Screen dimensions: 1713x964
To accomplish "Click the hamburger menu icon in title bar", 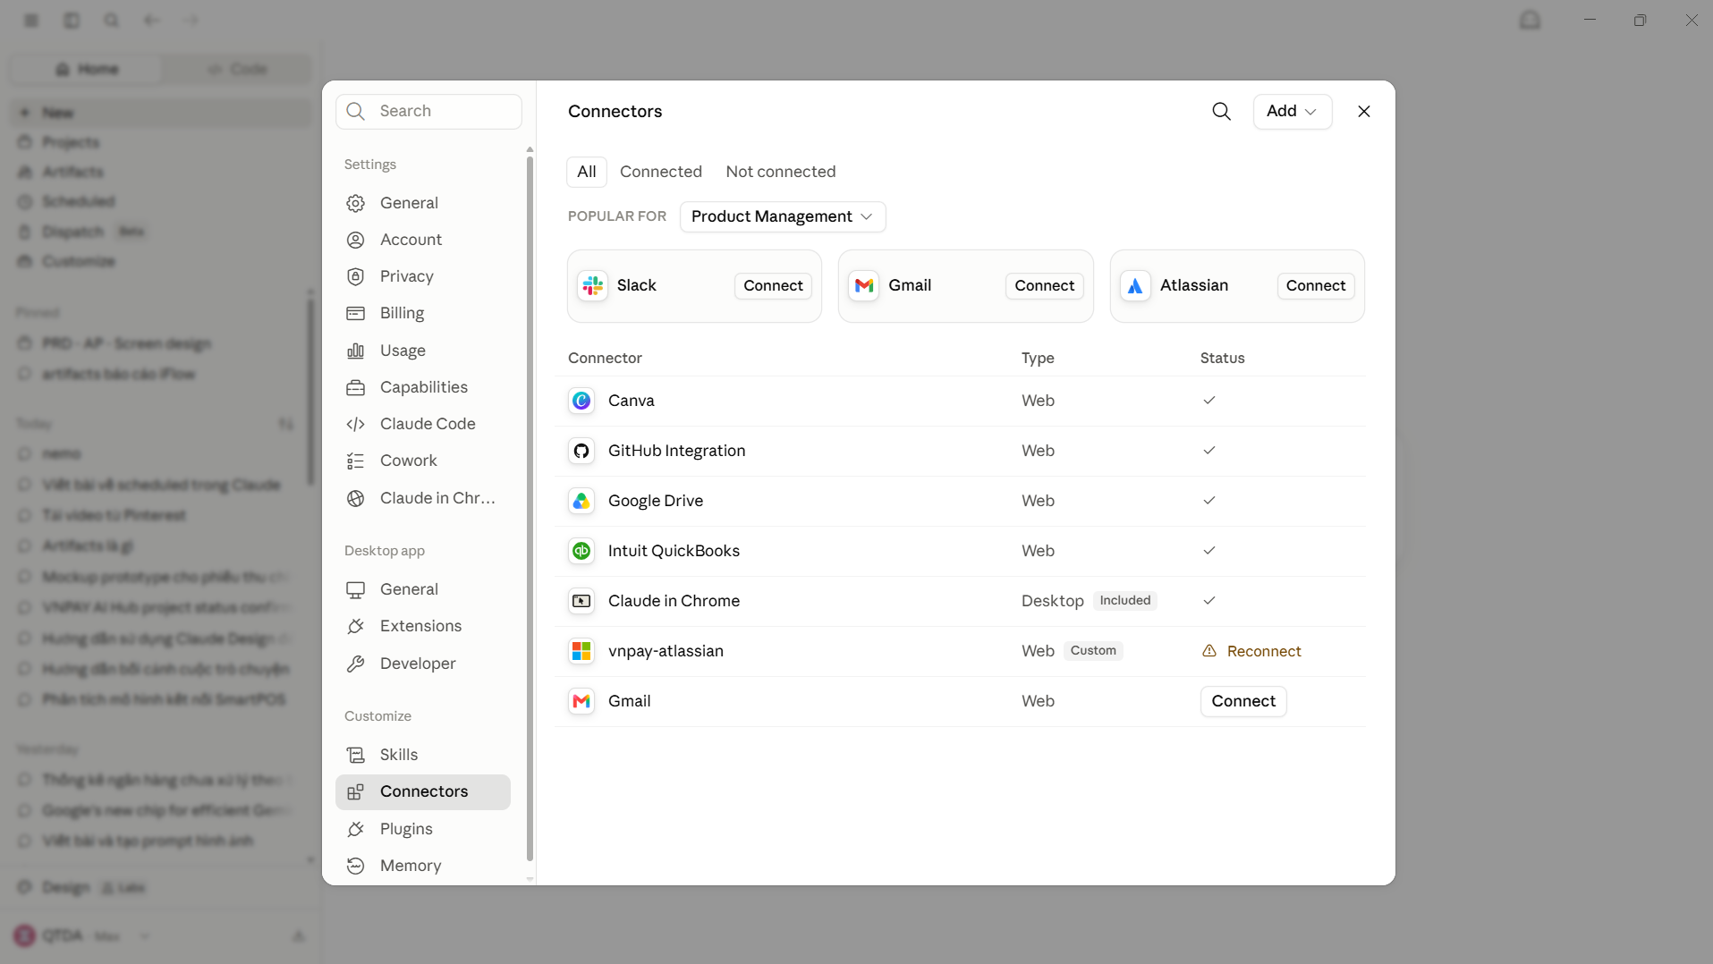I will 31,20.
